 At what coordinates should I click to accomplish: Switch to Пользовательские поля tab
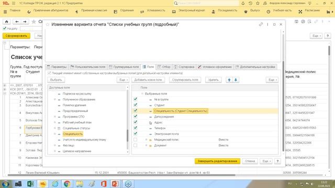pyautogui.click(x=88, y=67)
